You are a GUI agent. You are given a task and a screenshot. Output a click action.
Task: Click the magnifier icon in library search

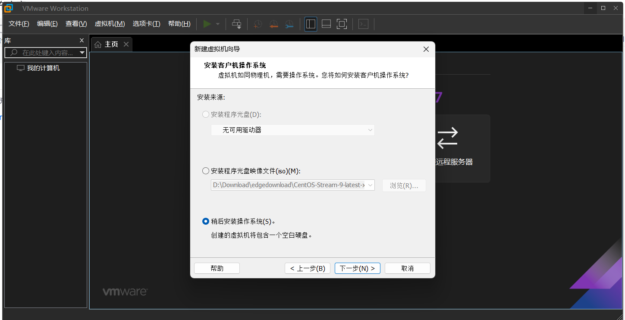[x=14, y=53]
